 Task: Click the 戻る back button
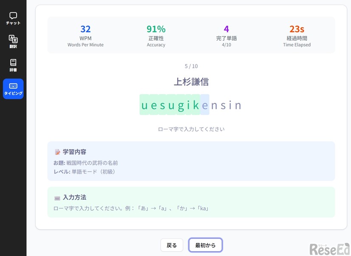(x=172, y=245)
